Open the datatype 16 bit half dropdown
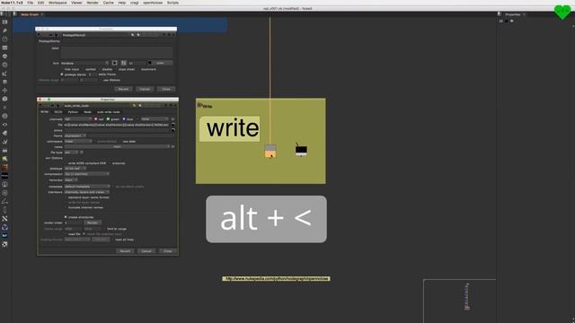575x323 pixels. click(x=75, y=169)
